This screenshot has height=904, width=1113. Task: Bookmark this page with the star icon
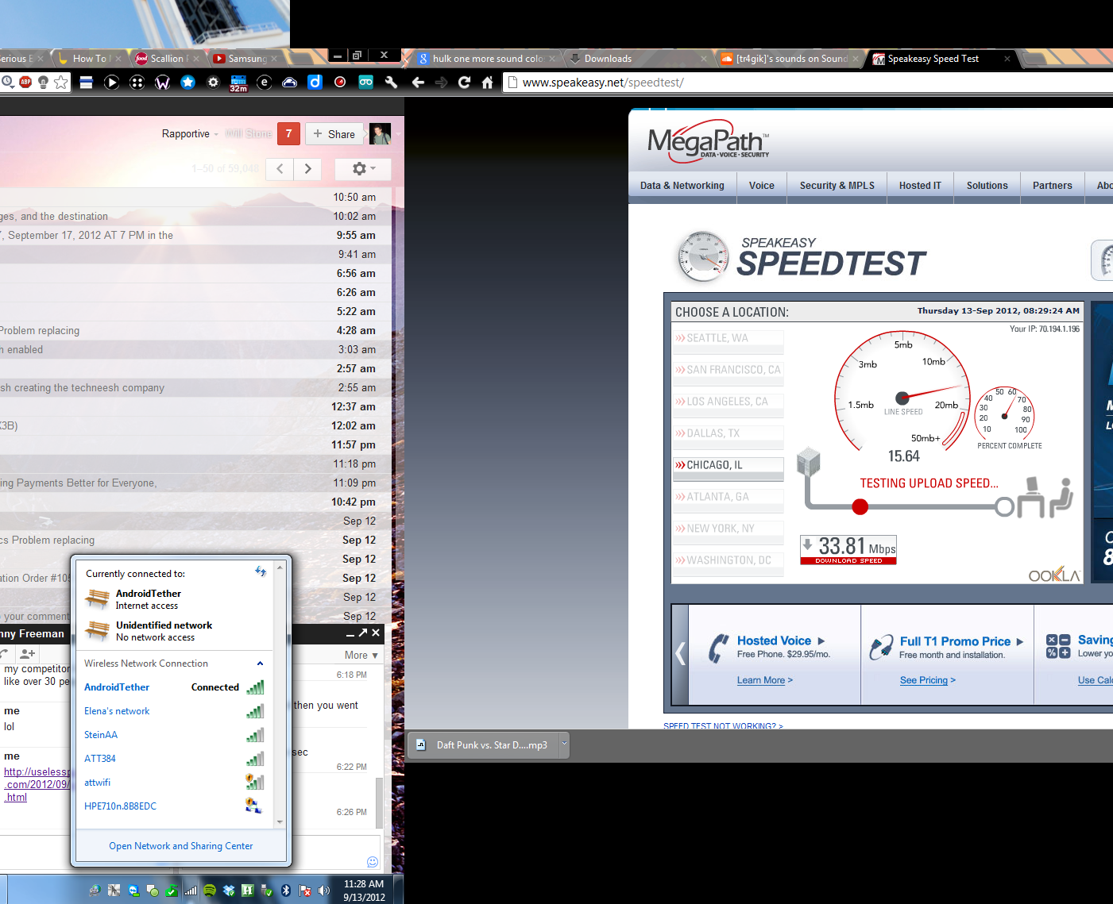coord(61,82)
